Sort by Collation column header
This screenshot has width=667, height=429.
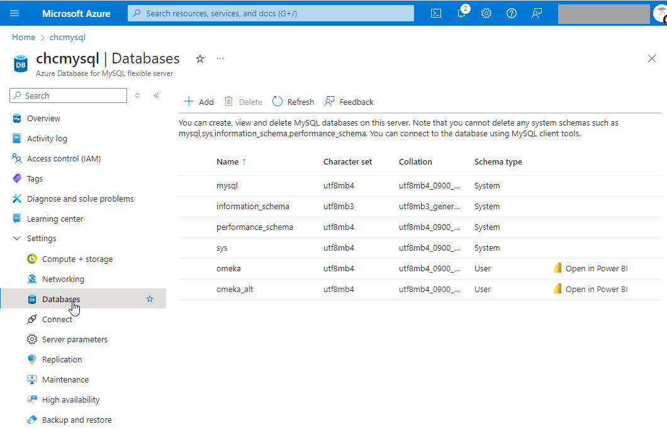[415, 162]
